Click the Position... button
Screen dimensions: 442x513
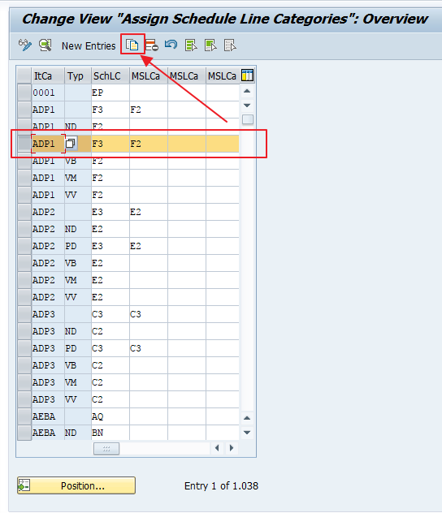tap(76, 485)
